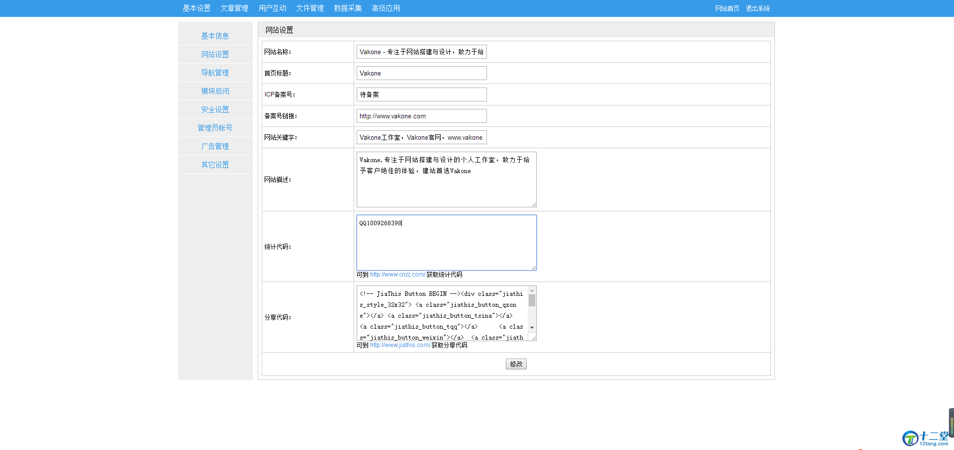Open the 用户互动 menu
The width and height of the screenshot is (954, 450).
pyautogui.click(x=272, y=8)
